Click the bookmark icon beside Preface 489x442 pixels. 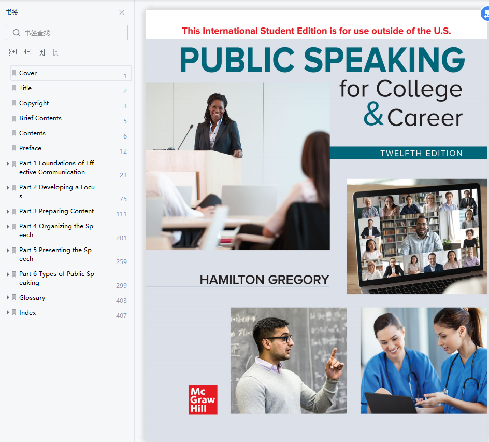point(14,148)
